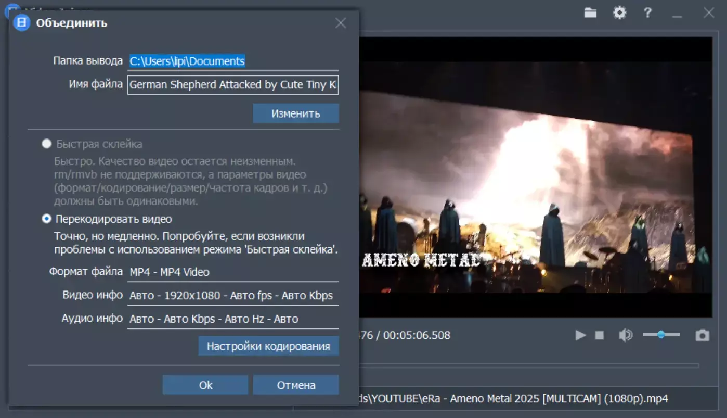Image resolution: width=727 pixels, height=418 pixels.
Task: Stop playback with the square stop icon
Action: tap(600, 336)
